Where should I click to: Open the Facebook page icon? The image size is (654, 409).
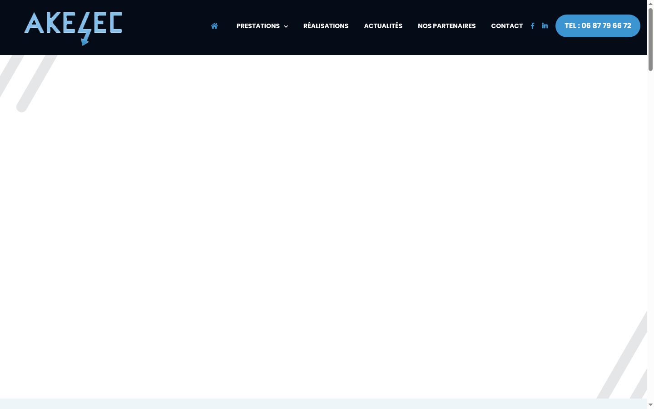(532, 26)
